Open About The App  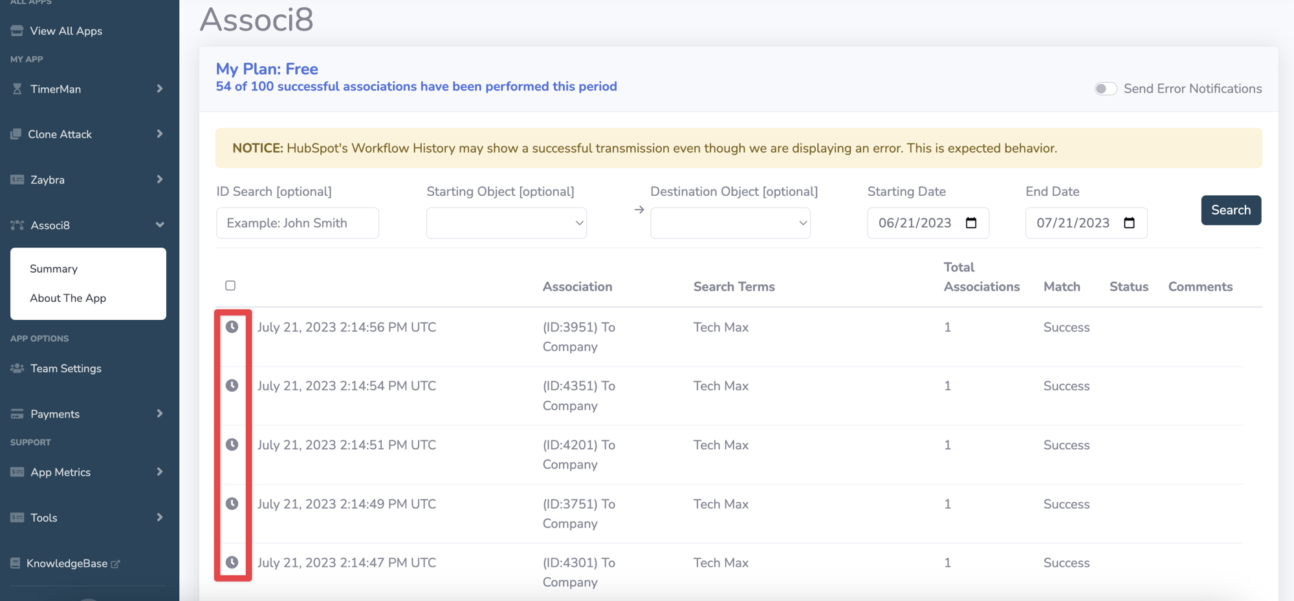pos(68,298)
